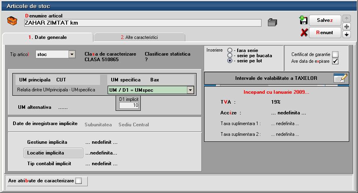Click the Renunt button
This screenshot has height=193, width=358.
click(325, 33)
